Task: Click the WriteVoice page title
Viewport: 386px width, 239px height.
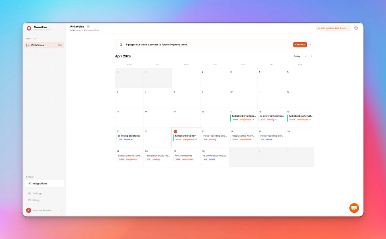Action: pyautogui.click(x=77, y=27)
